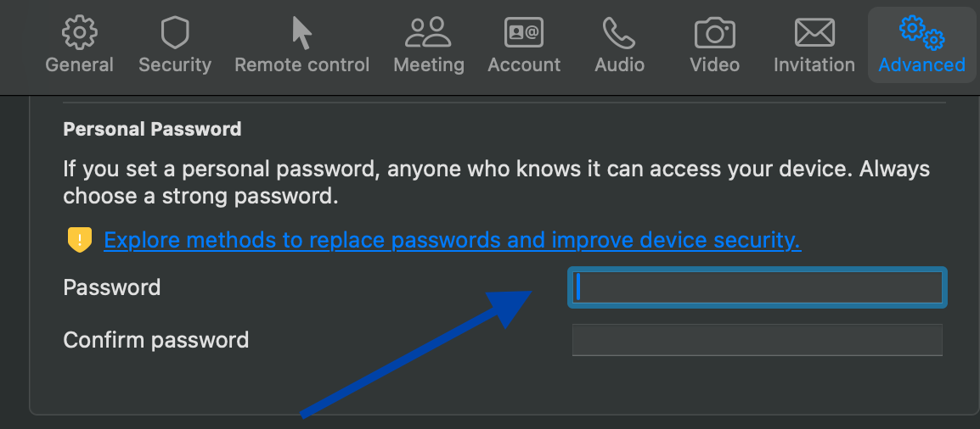This screenshot has height=429, width=980.
Task: Go to the Audio tab label
Action: coord(619,64)
